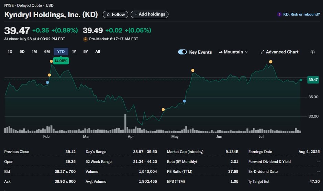
Task: Click the Add holdings button
Action: point(149,14)
